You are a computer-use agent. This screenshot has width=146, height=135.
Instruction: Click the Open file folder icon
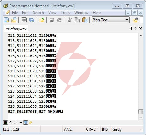coord(14,20)
